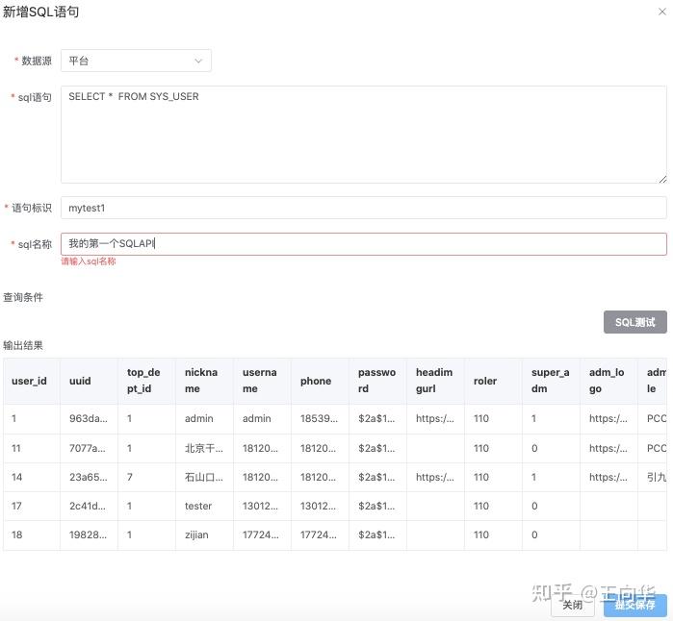Click username cell 13012...
The height and width of the screenshot is (621, 673).
click(x=260, y=507)
